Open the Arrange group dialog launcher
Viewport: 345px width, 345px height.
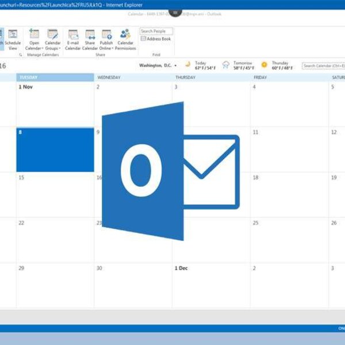point(21,55)
